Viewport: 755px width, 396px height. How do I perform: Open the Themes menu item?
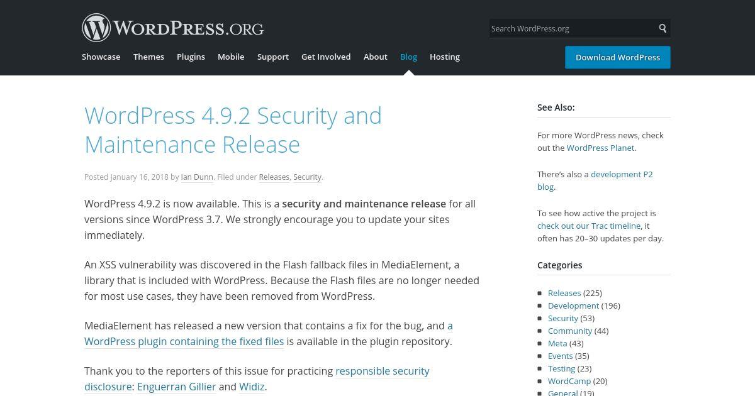(148, 57)
